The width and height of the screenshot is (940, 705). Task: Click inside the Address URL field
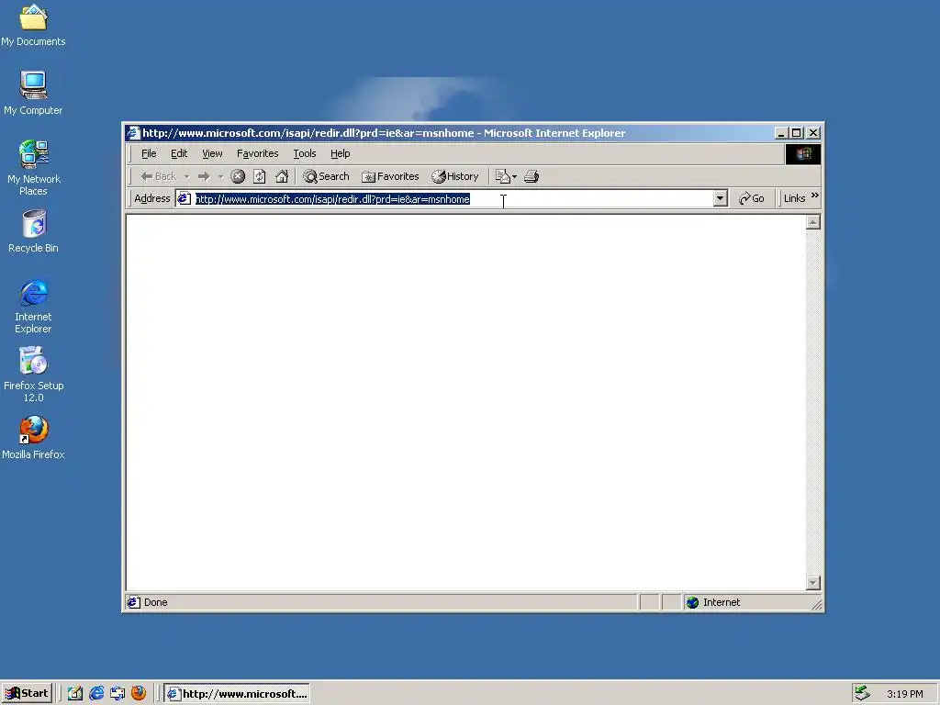click(x=453, y=198)
